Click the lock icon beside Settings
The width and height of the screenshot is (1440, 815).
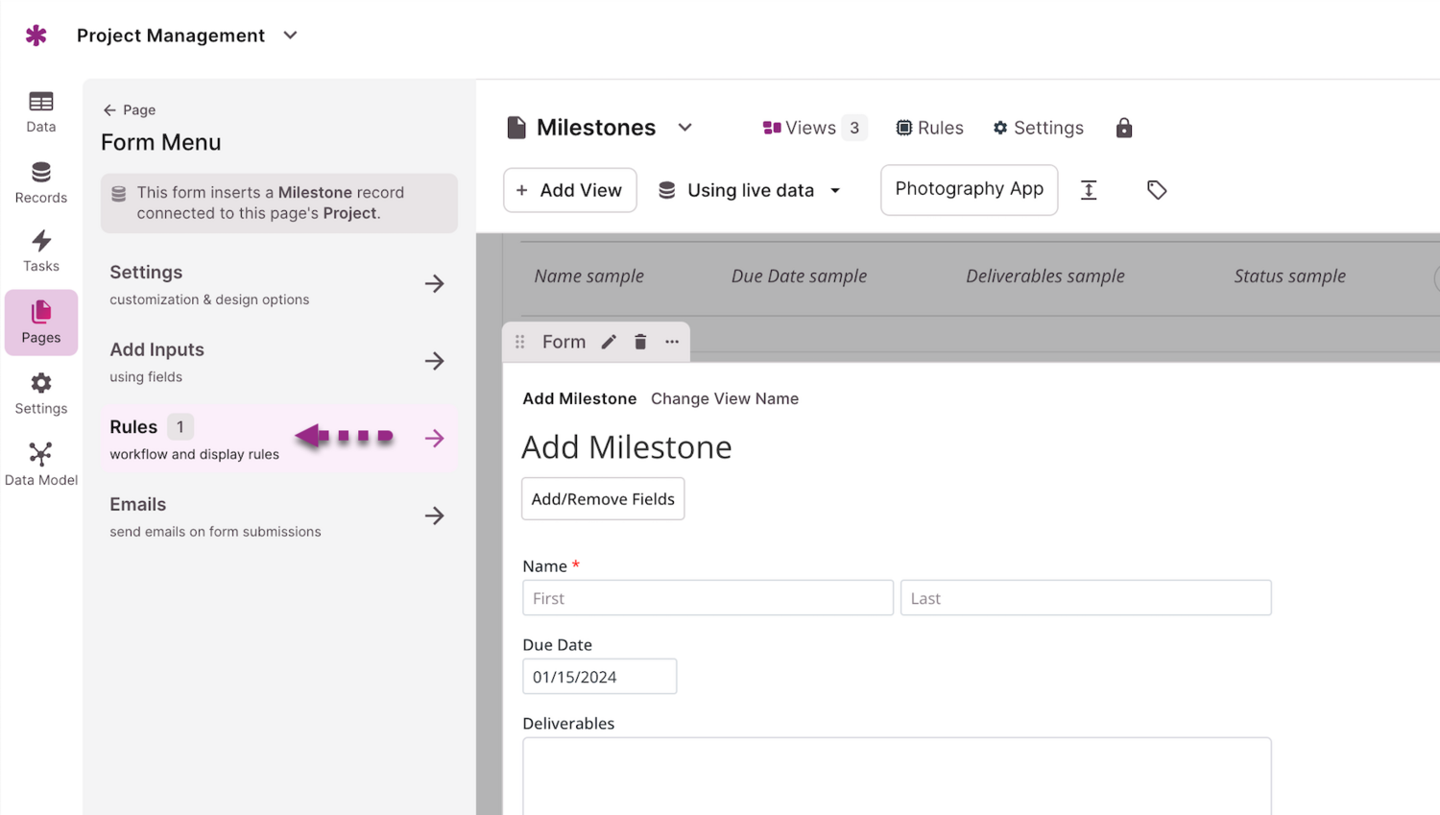1123,128
